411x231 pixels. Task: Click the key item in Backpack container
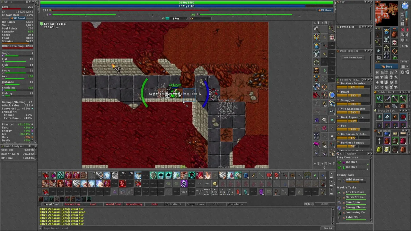[x=380, y=141]
